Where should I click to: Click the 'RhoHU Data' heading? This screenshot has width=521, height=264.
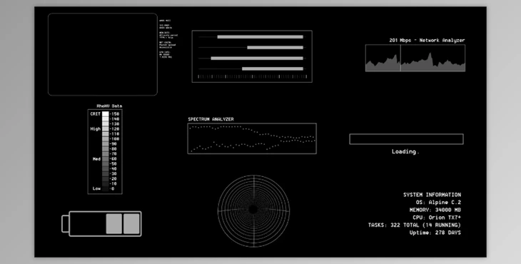109,106
